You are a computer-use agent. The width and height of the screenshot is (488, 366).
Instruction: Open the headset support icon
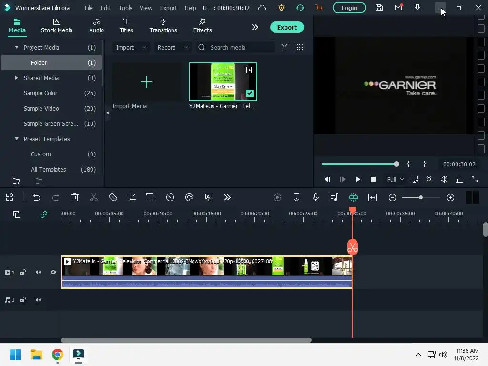click(300, 8)
